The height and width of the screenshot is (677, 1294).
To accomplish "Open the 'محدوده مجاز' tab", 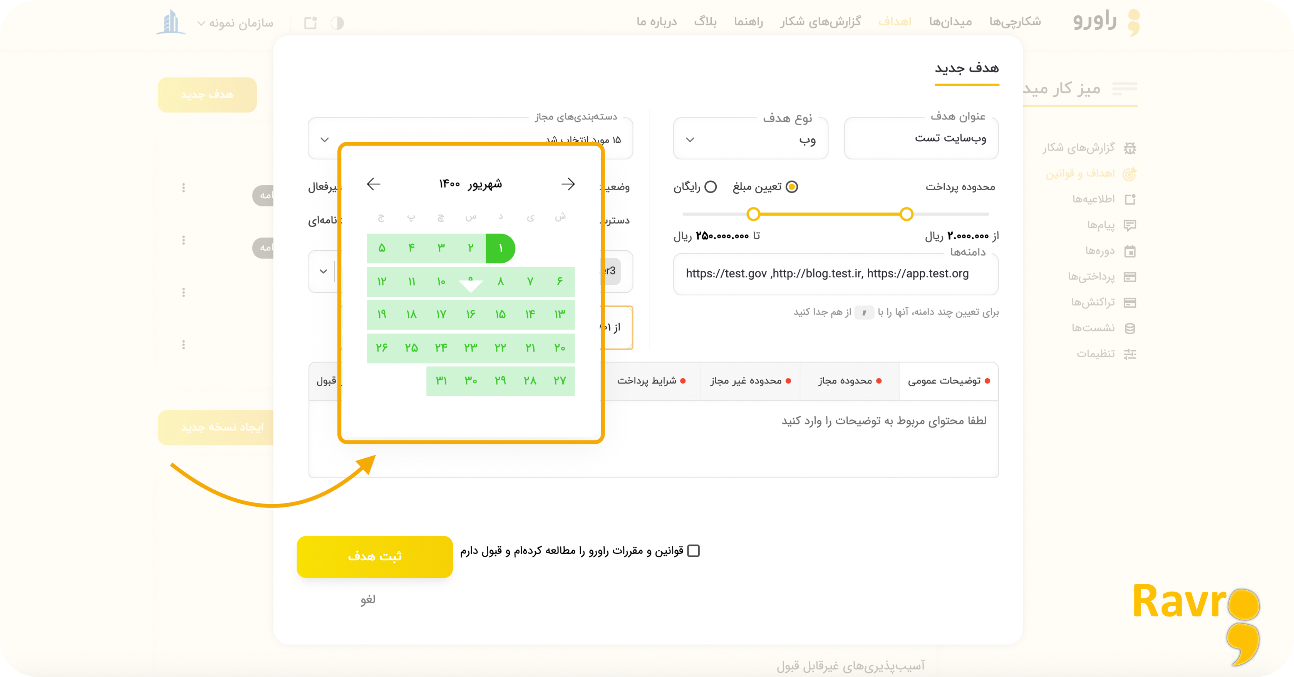I will click(x=850, y=381).
